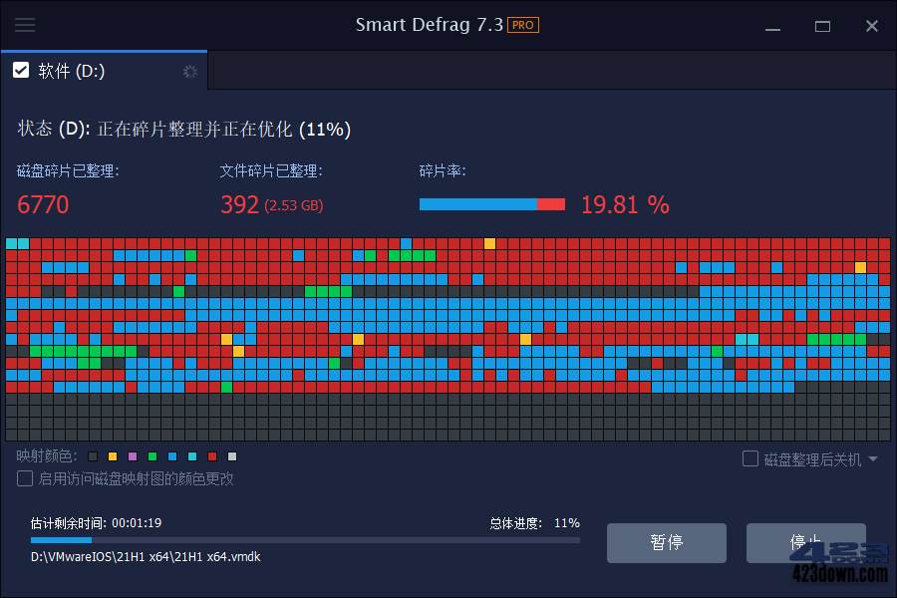Click the spinning progress icon on the drive tab
This screenshot has width=897, height=598.
tap(189, 72)
